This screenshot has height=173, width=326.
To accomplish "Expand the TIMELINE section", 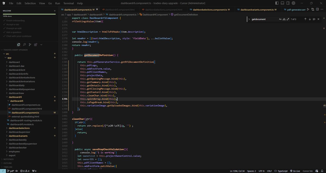I will pyautogui.click(x=8, y=167).
